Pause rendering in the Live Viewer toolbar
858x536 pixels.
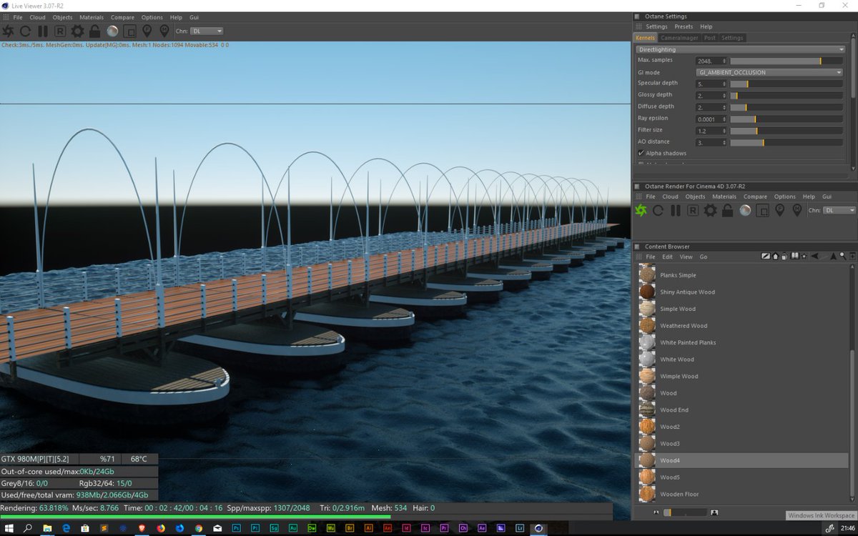click(x=43, y=31)
